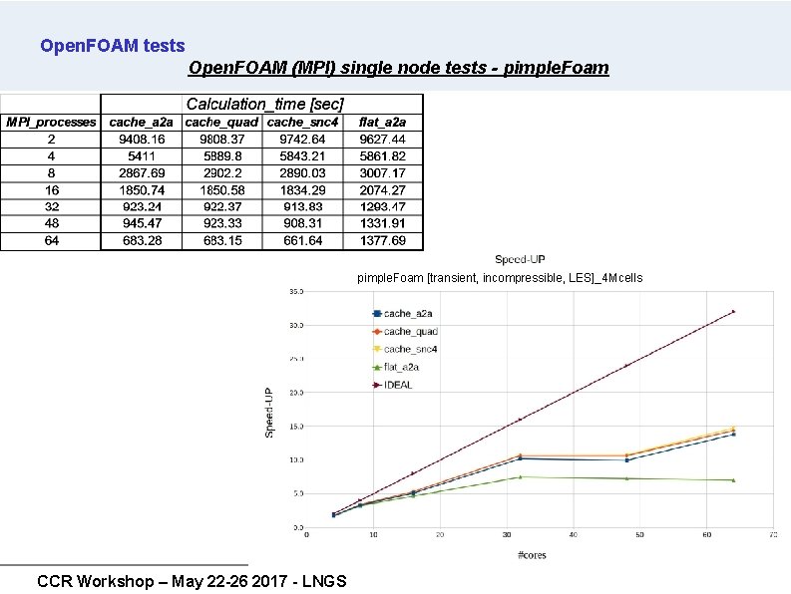791x594 pixels.
Task: Select table cell "1377.69"
Action: pos(383,240)
